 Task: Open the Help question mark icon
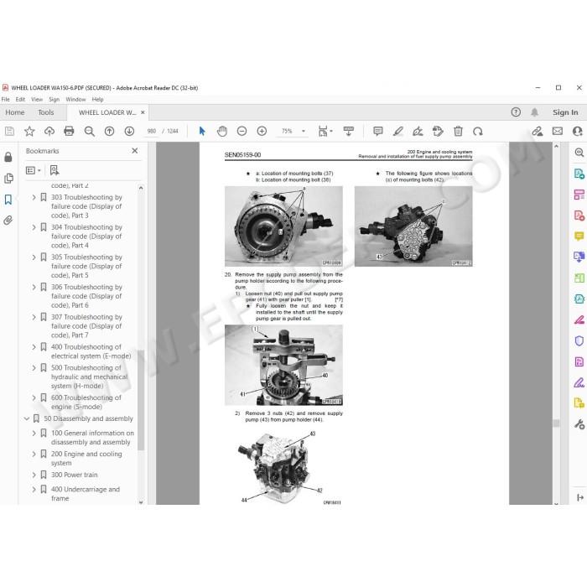516,112
